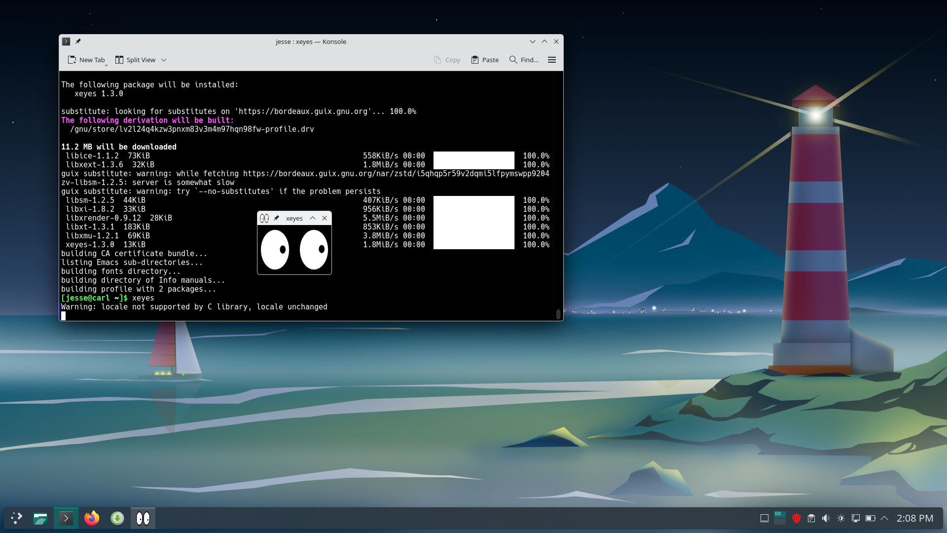Open the Find... search bar
947x533 pixels.
524,60
